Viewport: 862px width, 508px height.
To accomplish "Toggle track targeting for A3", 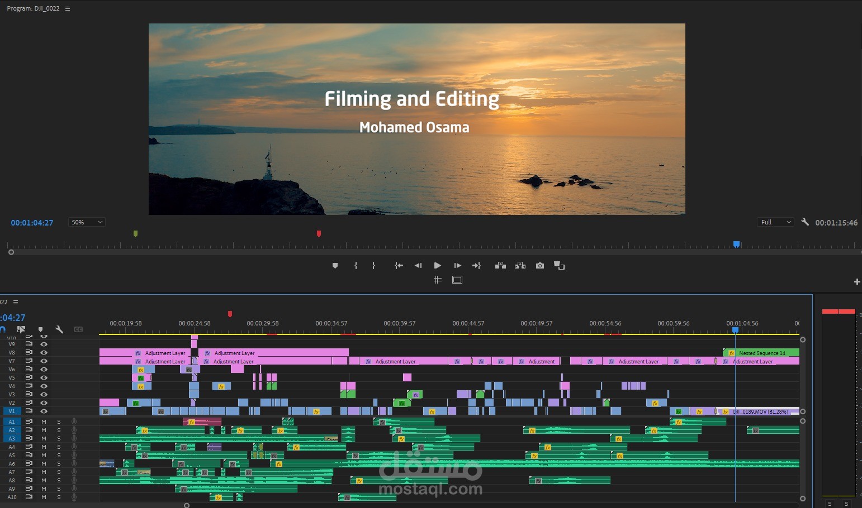I will [x=12, y=439].
